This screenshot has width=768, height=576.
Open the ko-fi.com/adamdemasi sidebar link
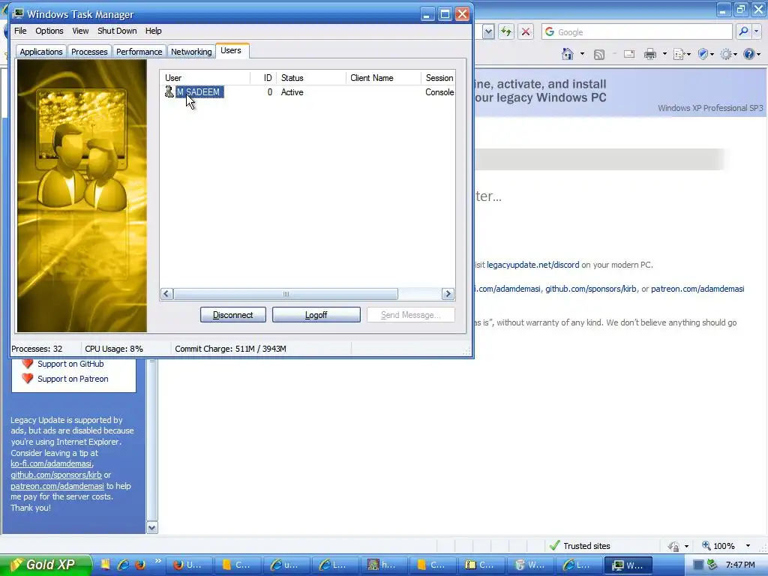point(51,463)
